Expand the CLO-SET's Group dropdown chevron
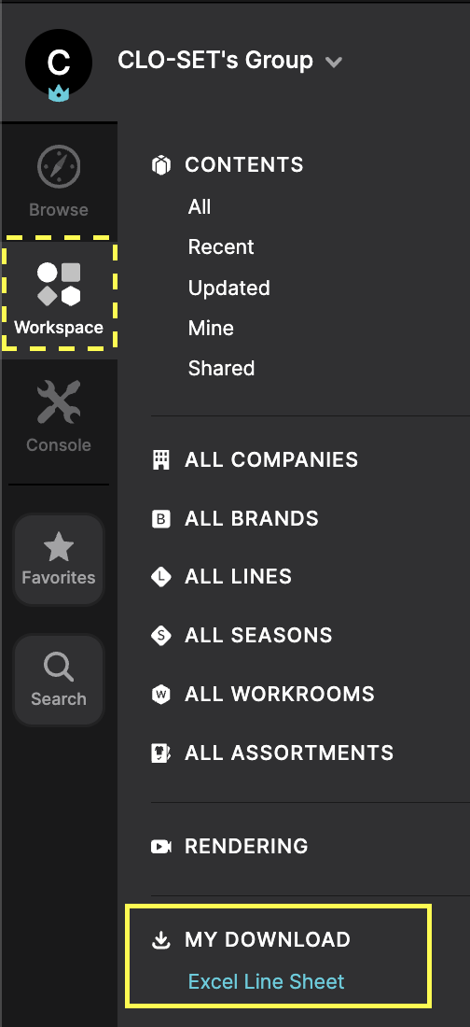The width and height of the screenshot is (470, 1027). tap(334, 63)
